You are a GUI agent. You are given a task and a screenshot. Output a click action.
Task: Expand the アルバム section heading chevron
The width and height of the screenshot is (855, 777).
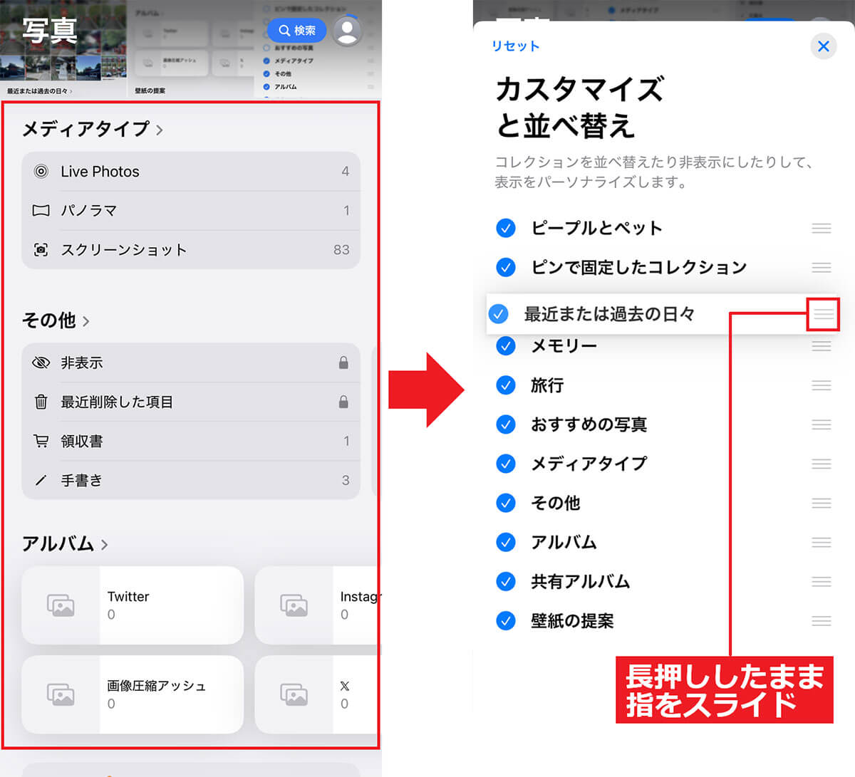coord(104,545)
